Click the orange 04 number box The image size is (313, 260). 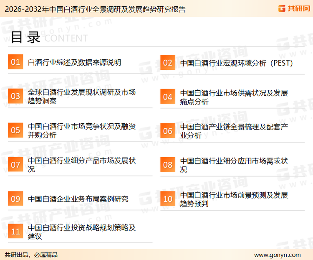click(x=168, y=97)
